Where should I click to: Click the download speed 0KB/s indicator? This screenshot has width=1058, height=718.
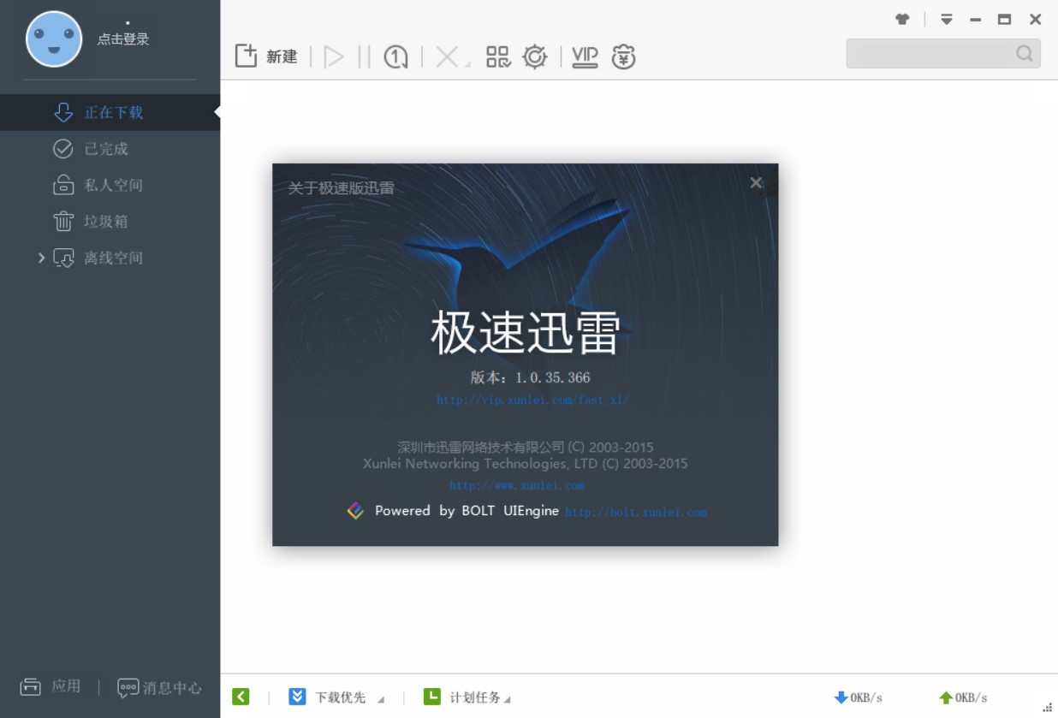[x=859, y=697]
